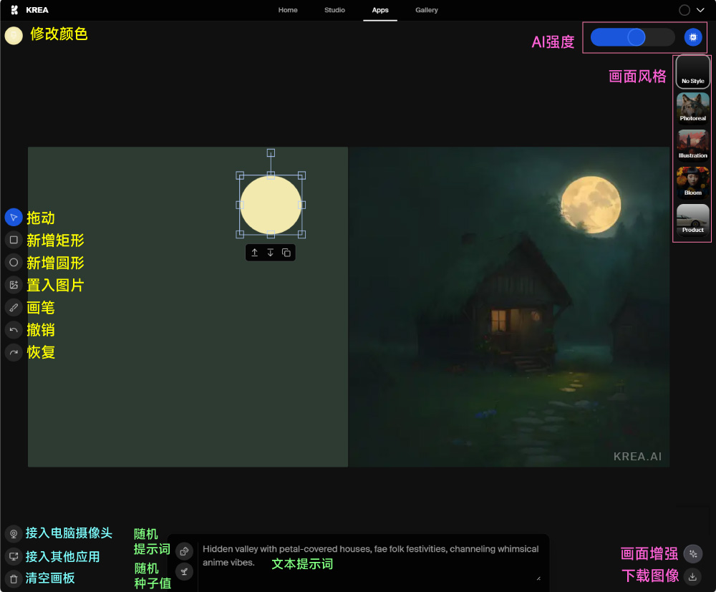Select the No Style option
Screen dimensions: 716x592
coord(692,72)
